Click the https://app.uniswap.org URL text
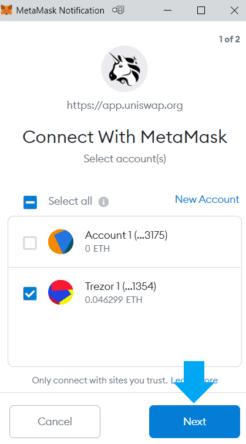Screen dimensions: 246x444 [124, 106]
